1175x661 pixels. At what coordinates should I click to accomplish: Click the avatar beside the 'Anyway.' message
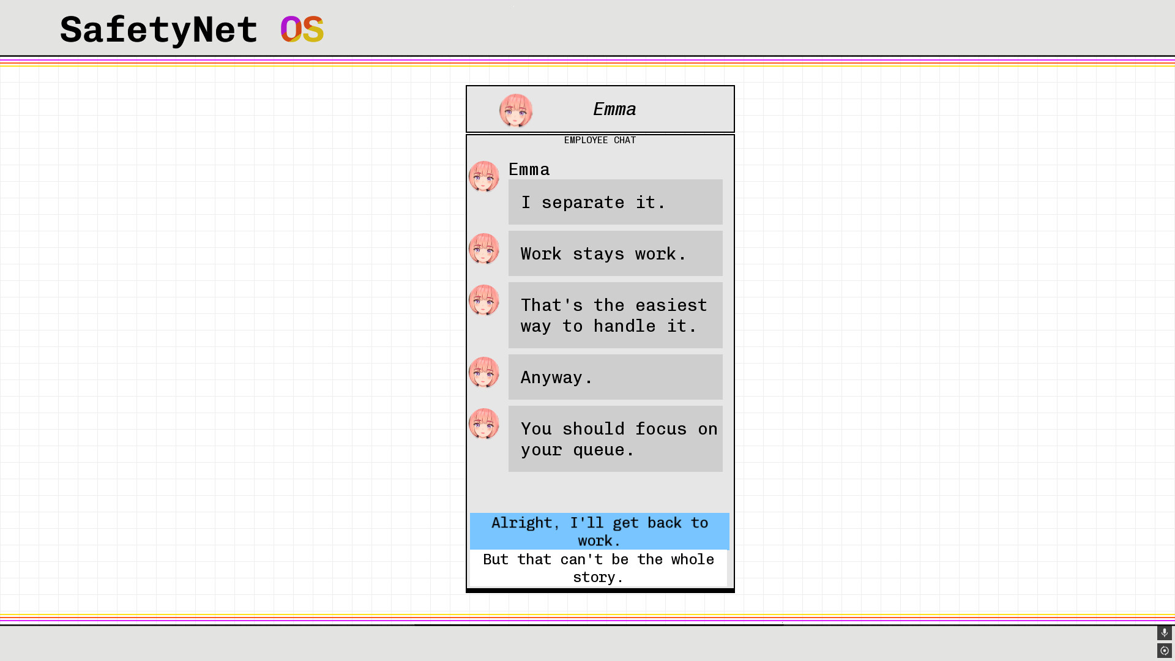[484, 373]
